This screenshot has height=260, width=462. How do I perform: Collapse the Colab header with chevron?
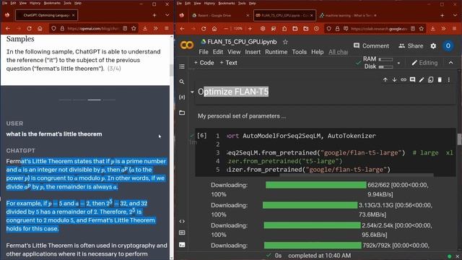coord(450,63)
